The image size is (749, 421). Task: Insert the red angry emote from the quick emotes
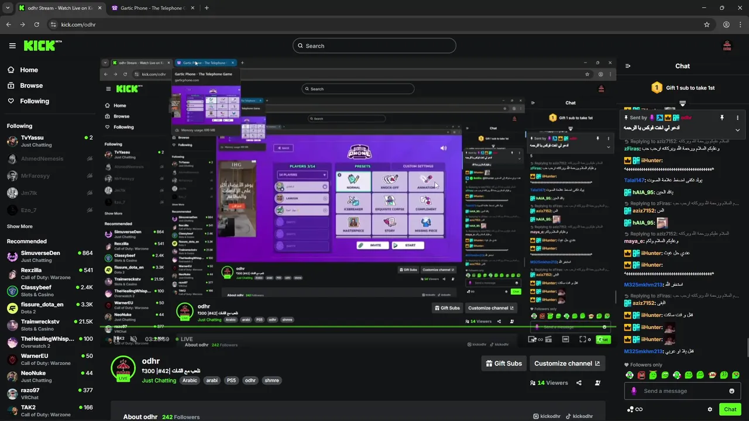click(x=641, y=375)
